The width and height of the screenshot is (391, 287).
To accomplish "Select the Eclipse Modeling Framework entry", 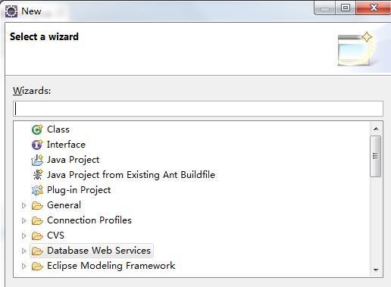I will (111, 266).
